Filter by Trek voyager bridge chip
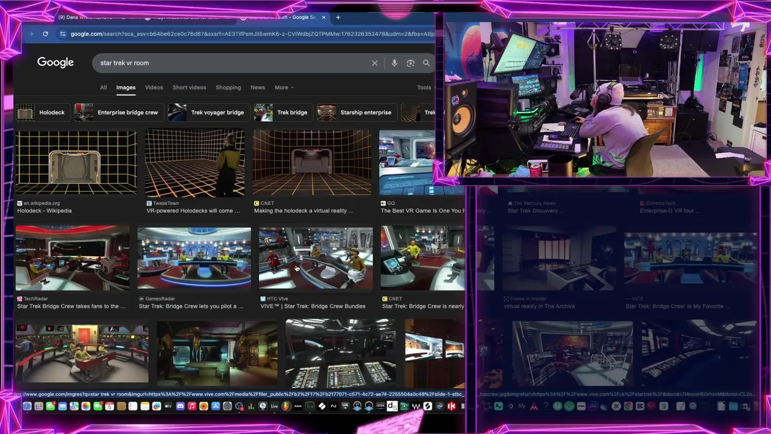 tap(208, 112)
